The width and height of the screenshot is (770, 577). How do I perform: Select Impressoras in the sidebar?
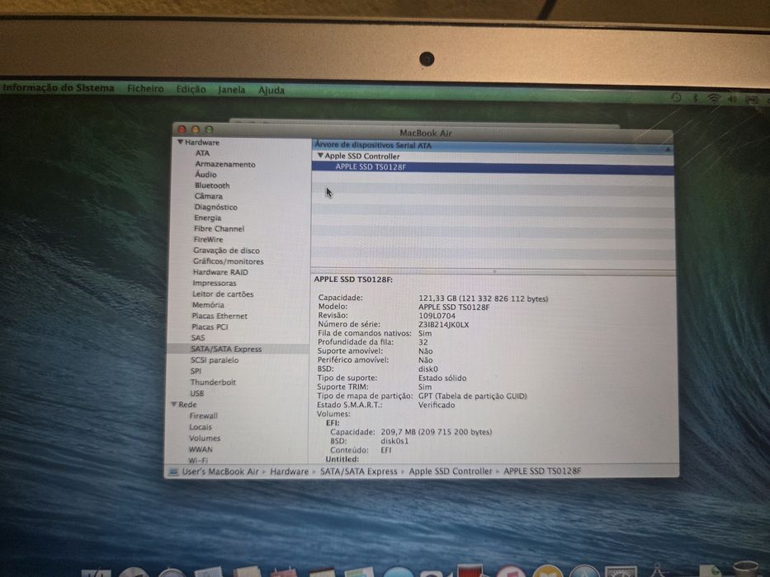point(214,283)
